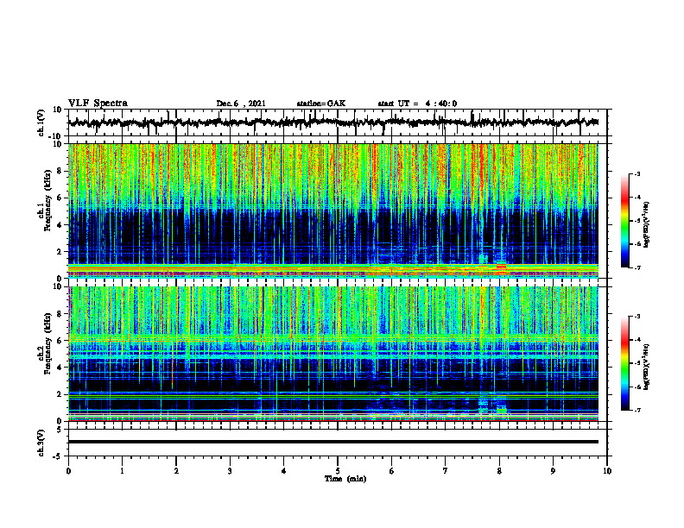The image size is (684, 528).
Task: Click the ch.1 voltage waveform trace
Action: (333, 123)
